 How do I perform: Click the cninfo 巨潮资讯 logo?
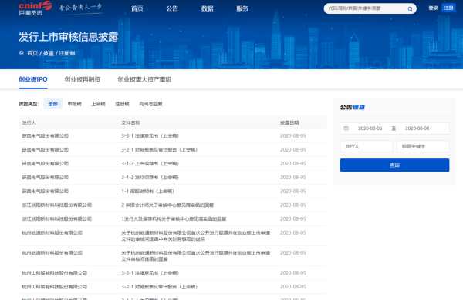[35, 8]
